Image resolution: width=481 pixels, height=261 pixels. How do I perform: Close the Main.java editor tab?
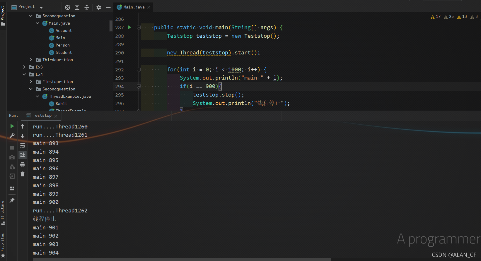point(149,7)
